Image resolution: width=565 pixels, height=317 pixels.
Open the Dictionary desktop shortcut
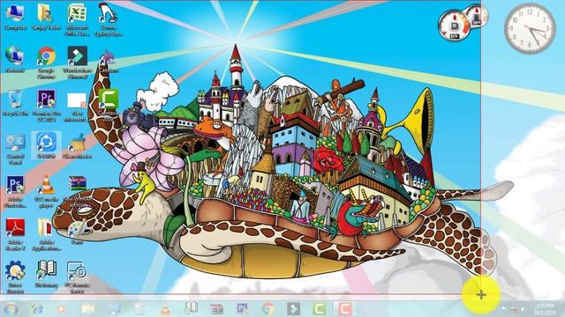click(x=46, y=274)
